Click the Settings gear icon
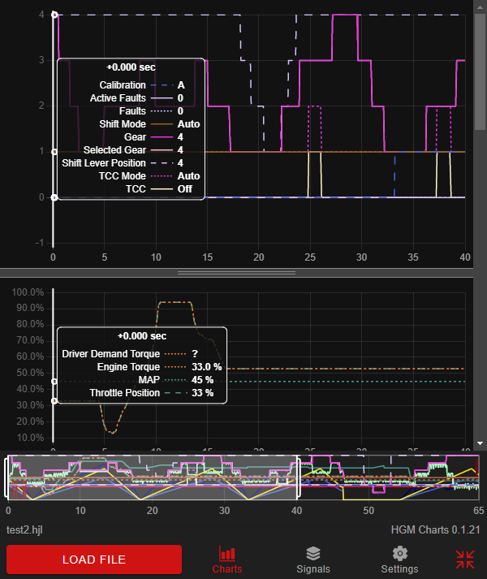Viewport: 487px width, 579px height. pyautogui.click(x=399, y=554)
